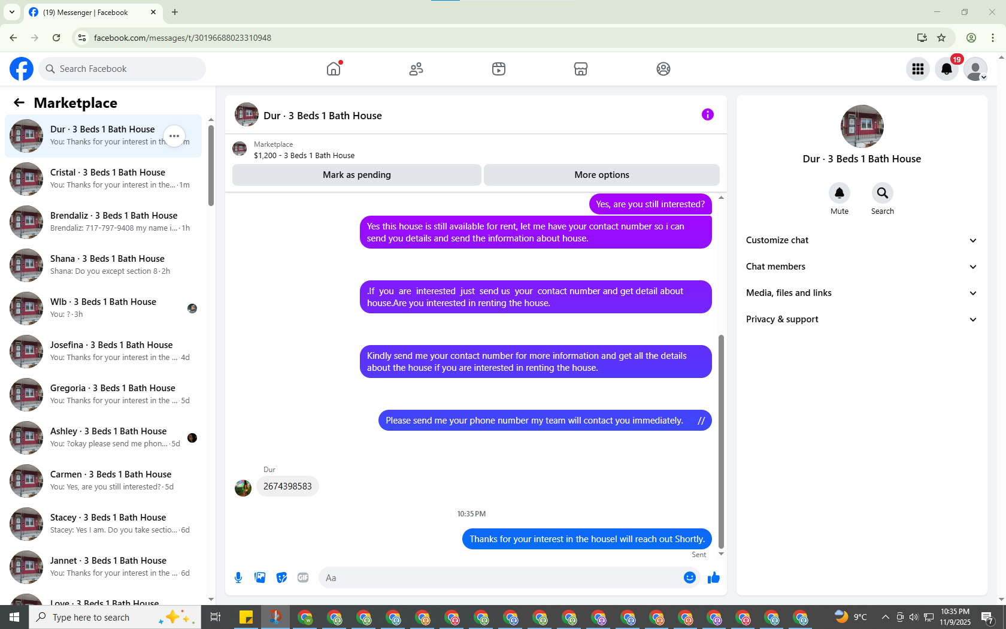Open Shana's 3 Beds 1 Bath House chat
Viewport: 1006px width, 629px height.
104,265
